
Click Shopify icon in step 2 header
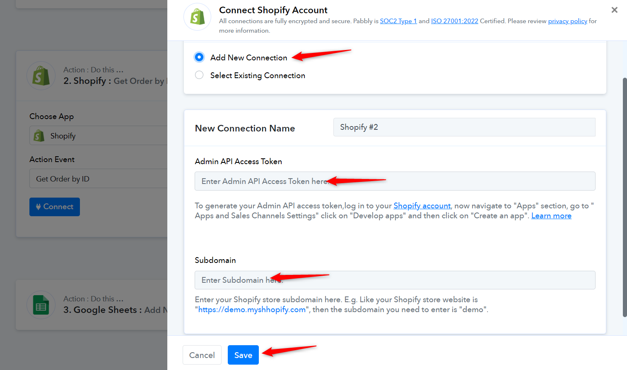tap(41, 76)
